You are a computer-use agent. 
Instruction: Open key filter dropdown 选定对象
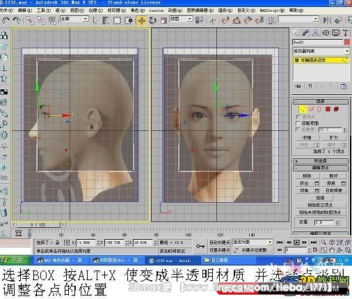(x=253, y=242)
